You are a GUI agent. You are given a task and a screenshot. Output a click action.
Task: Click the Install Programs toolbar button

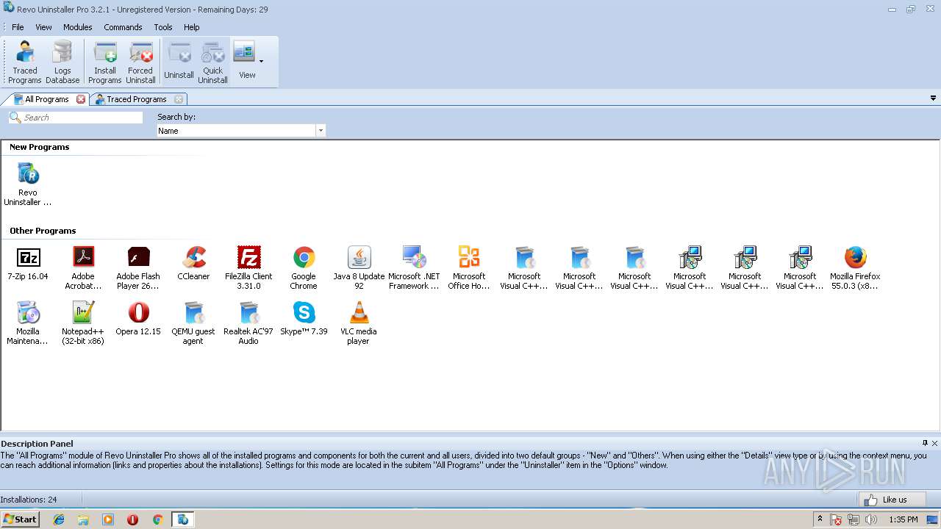[x=105, y=62]
